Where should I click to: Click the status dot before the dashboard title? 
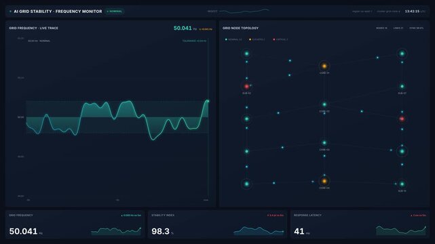pyautogui.click(x=11, y=12)
